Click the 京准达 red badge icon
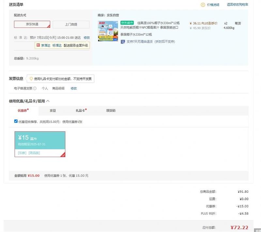This screenshot has height=232, width=261. pyautogui.click(x=38, y=45)
